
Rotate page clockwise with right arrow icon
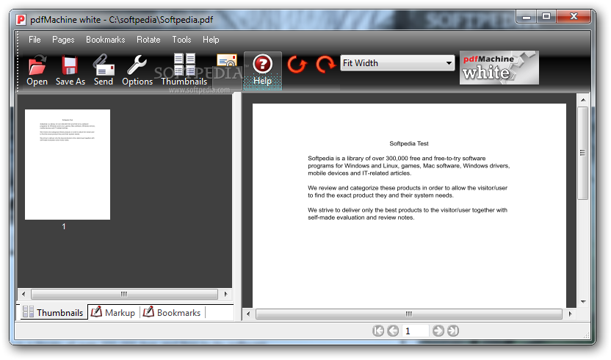click(x=325, y=65)
